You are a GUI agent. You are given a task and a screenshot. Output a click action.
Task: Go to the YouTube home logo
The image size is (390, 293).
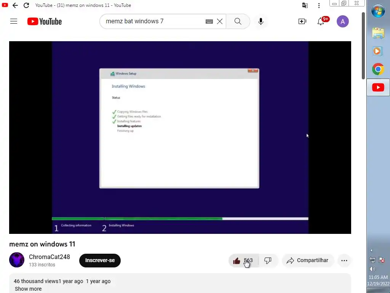coord(45,21)
